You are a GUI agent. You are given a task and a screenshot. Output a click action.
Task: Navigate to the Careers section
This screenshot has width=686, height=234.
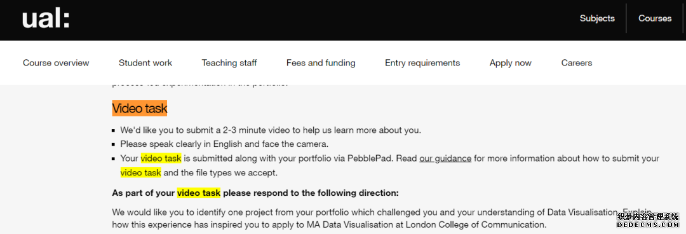tap(577, 63)
